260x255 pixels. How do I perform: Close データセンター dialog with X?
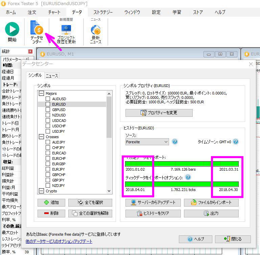click(251, 64)
